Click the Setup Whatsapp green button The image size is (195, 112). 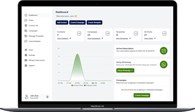point(125,71)
